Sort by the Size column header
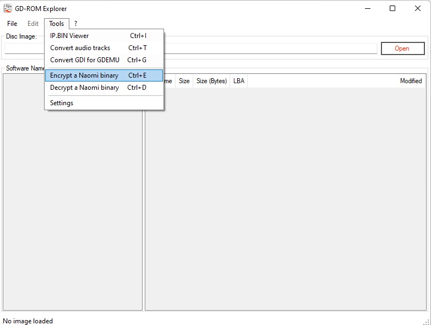The image size is (431, 325). coord(184,81)
